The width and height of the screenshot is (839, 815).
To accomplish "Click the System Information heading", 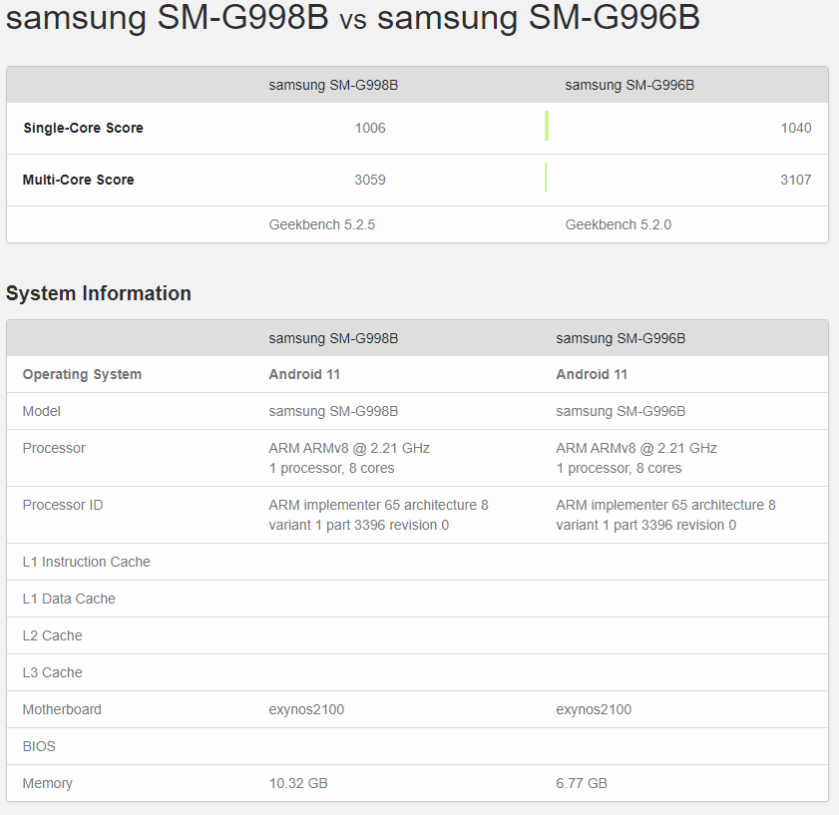I will (x=99, y=293).
